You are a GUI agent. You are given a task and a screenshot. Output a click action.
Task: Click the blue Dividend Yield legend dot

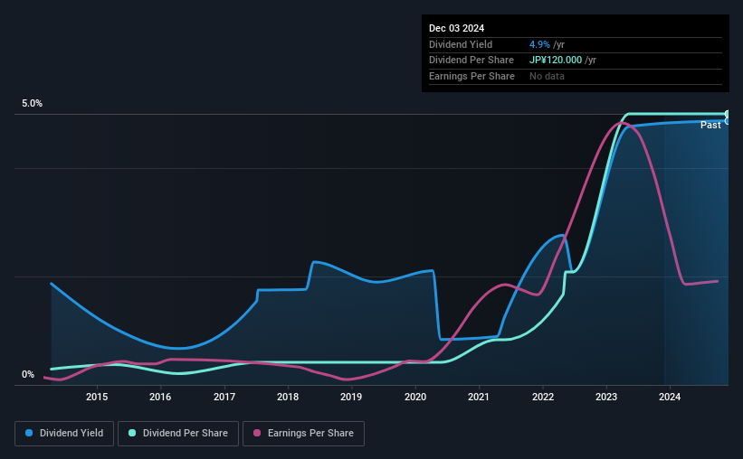point(29,433)
